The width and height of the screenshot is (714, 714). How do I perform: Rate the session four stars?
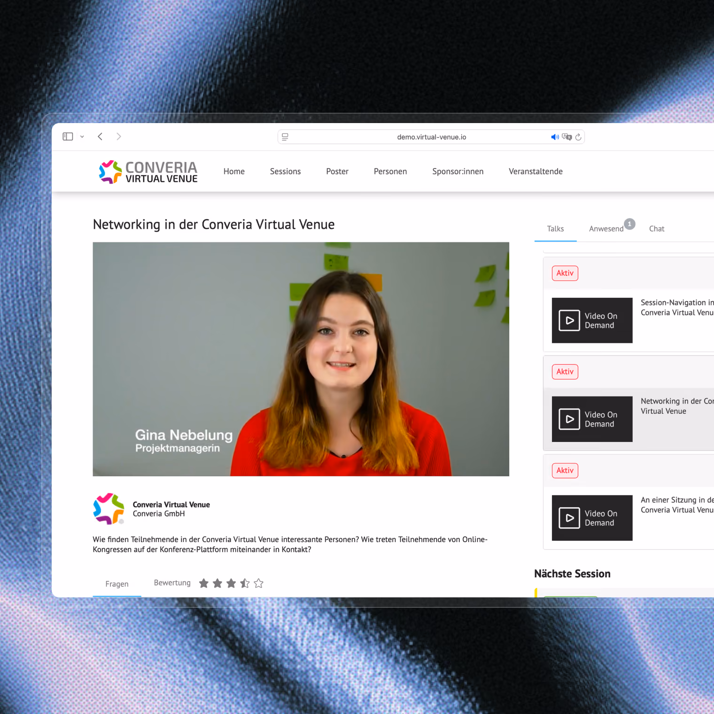(x=245, y=583)
